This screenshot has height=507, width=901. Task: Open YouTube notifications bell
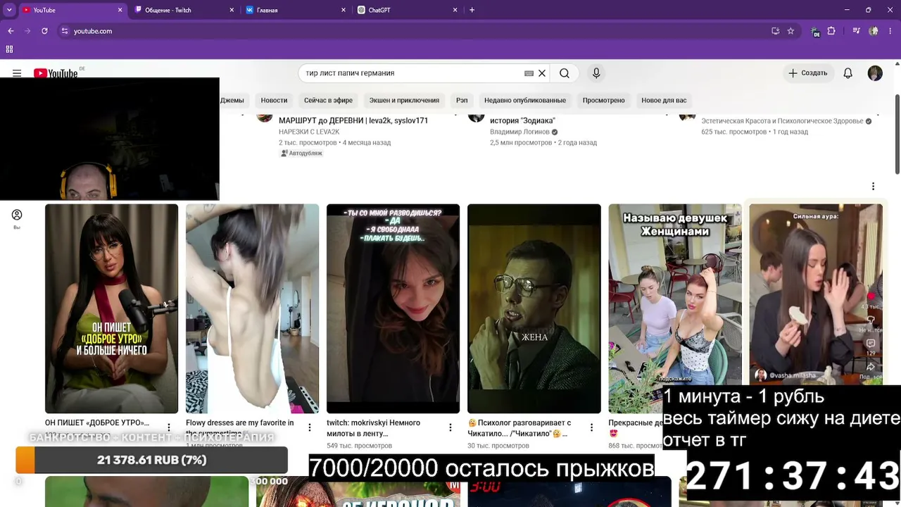pos(848,73)
